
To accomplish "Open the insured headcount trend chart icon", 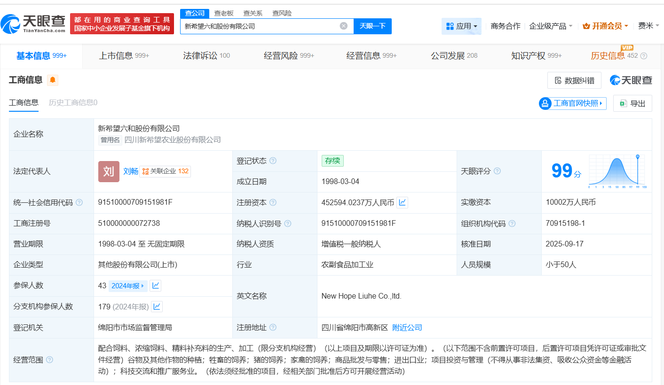I will [x=156, y=285].
